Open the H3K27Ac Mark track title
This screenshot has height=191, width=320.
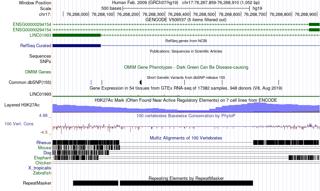(x=186, y=100)
